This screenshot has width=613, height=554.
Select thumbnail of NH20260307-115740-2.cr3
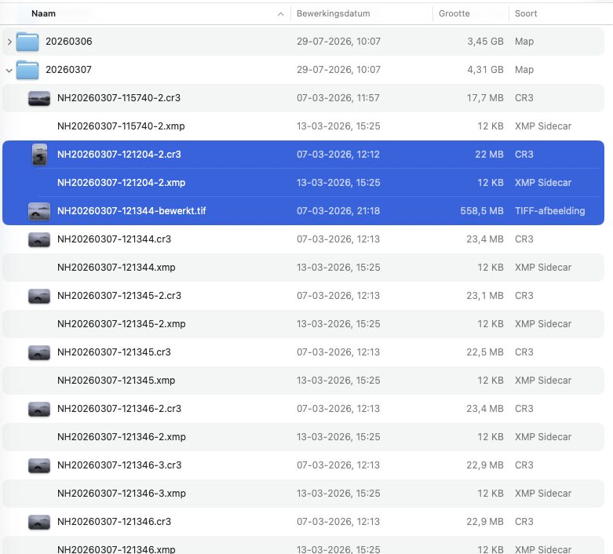(39, 98)
